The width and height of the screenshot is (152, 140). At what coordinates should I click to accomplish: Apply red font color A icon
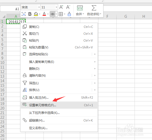[x=44, y=14]
